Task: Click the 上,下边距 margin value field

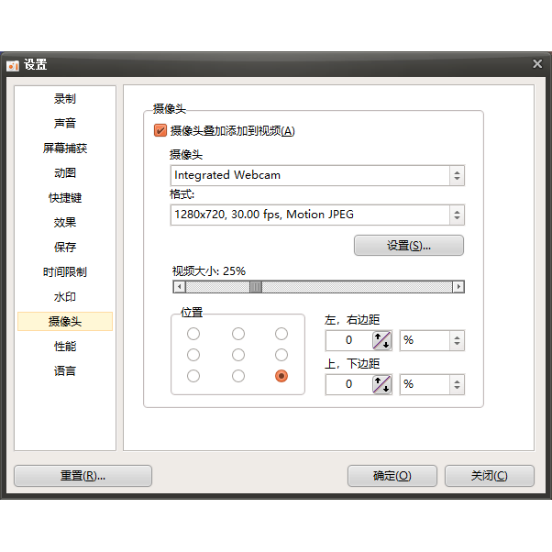Action: click(348, 384)
